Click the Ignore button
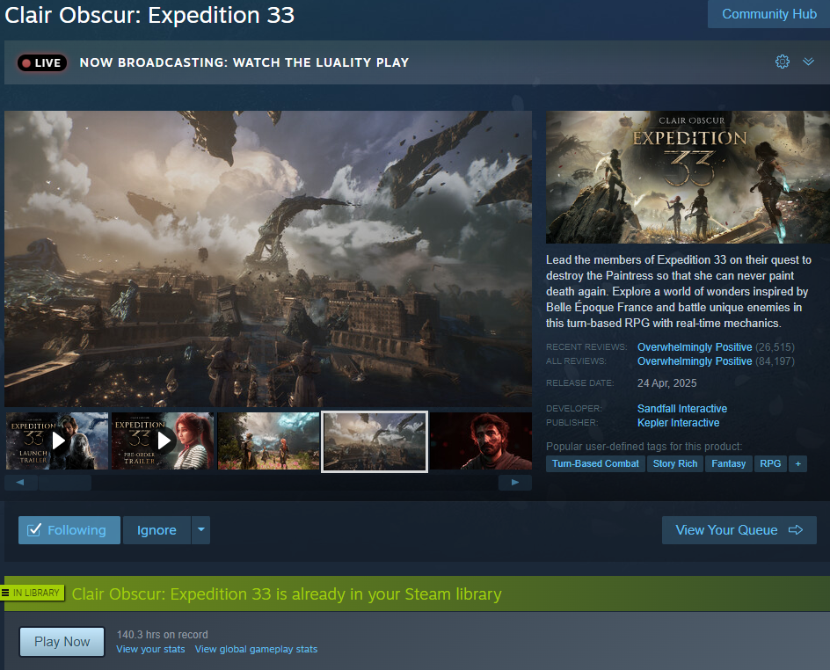The height and width of the screenshot is (670, 830). click(157, 530)
